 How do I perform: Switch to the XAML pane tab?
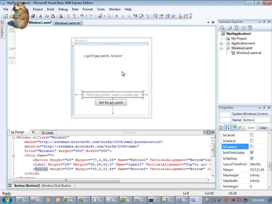click(48, 133)
